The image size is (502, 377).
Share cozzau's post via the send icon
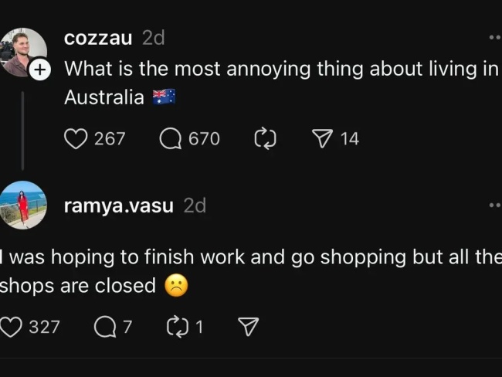321,138
